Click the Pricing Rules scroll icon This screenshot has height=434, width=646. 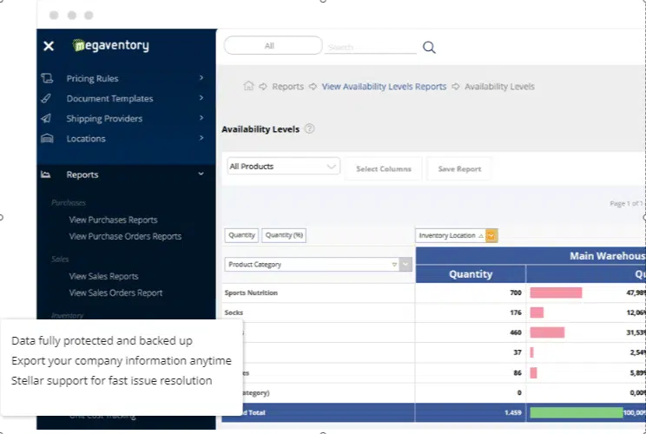[x=47, y=78]
